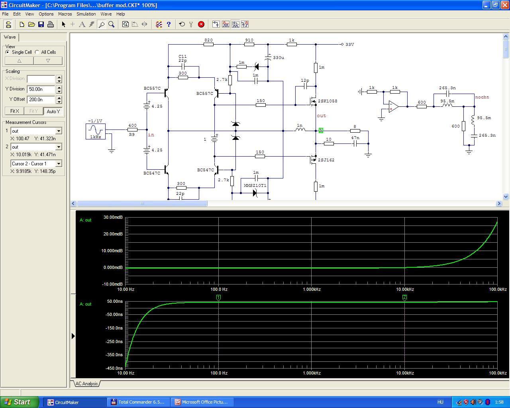Expand the Cursor 2 - Cursor 1 dropdown

point(59,164)
